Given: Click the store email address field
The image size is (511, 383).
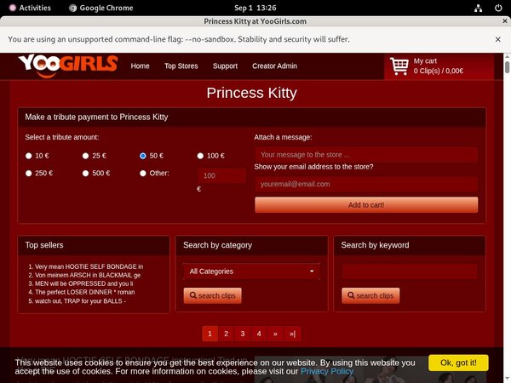Looking at the screenshot, I should coord(366,184).
